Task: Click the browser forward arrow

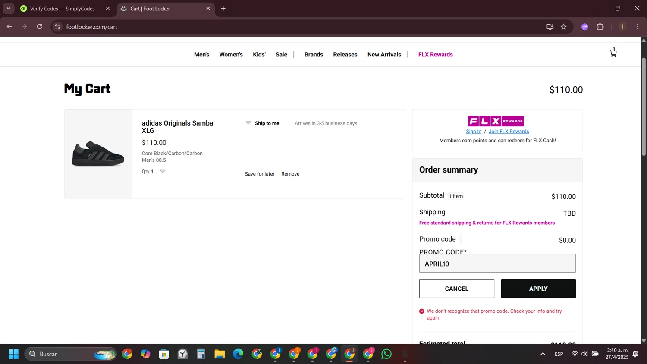Action: pos(24,27)
